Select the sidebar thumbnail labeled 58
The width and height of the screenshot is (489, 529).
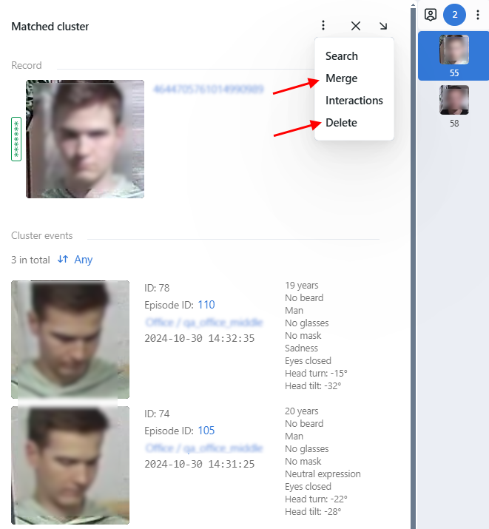(454, 105)
